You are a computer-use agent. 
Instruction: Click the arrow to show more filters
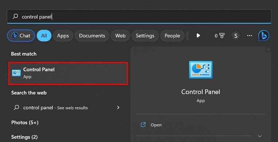click(198, 36)
